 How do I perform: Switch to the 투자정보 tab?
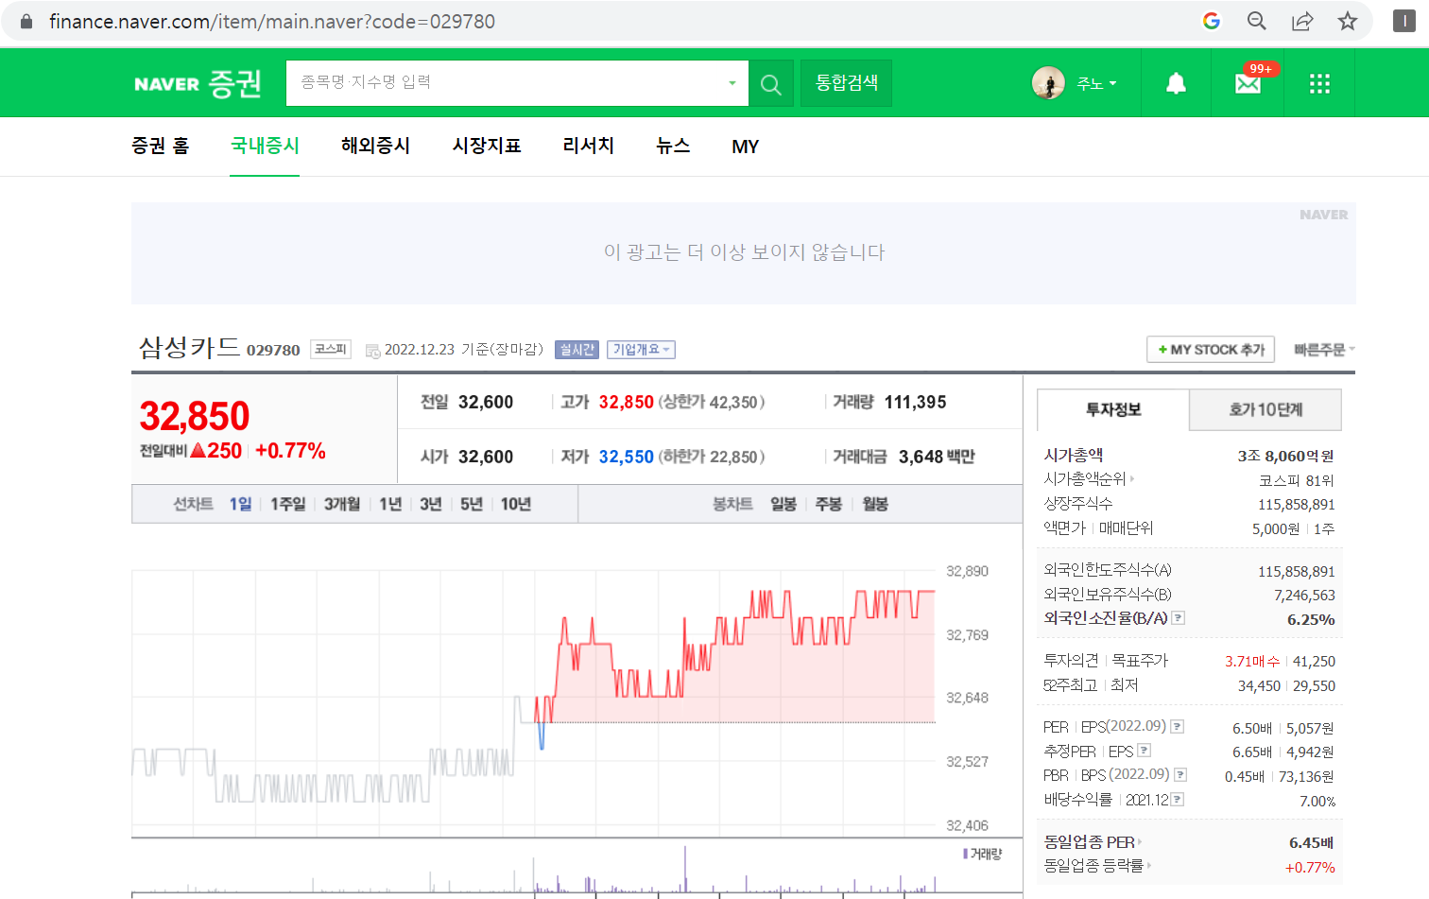(1113, 409)
